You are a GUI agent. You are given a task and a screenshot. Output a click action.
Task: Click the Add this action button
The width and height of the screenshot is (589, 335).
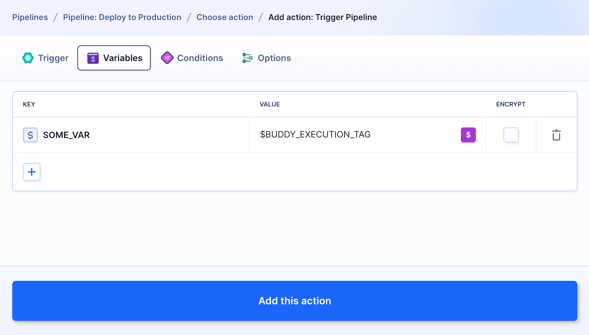pyautogui.click(x=294, y=301)
